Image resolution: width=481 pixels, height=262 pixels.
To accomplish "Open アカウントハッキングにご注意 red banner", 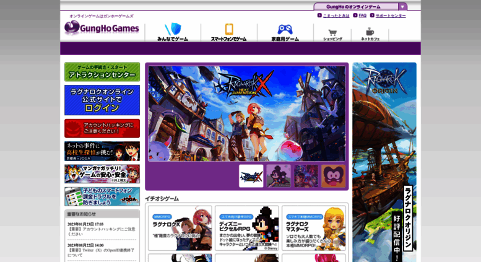I will 102,128.
